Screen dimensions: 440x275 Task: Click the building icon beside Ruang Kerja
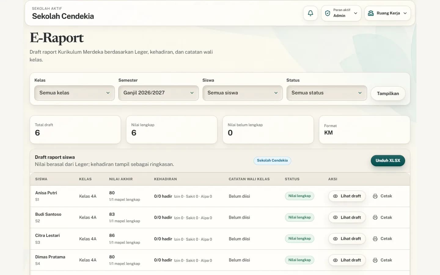(371, 13)
